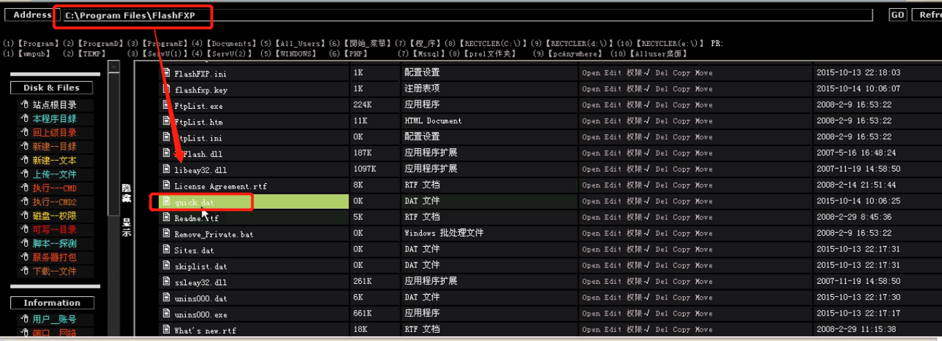Click the mouse icon beside 新建--目録
Image resolution: width=942 pixels, height=341 pixels.
tap(25, 146)
